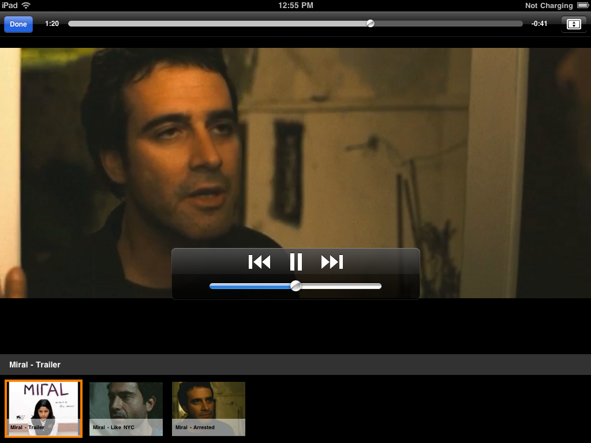
Task: Tap the Miral - Trailer title heading
Action: [x=35, y=365]
